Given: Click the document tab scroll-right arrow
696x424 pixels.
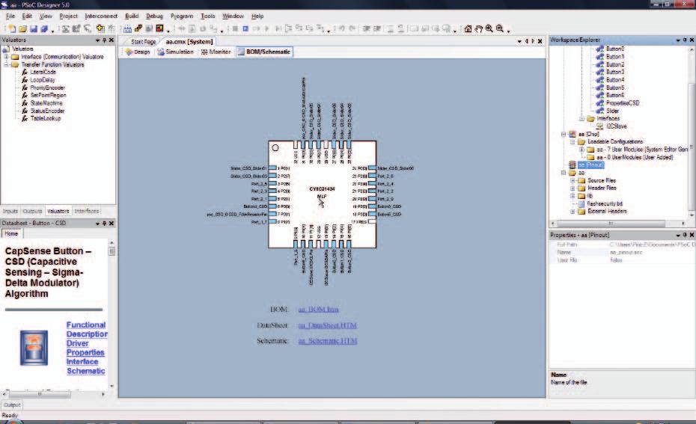Looking at the screenshot, I should 533,41.
